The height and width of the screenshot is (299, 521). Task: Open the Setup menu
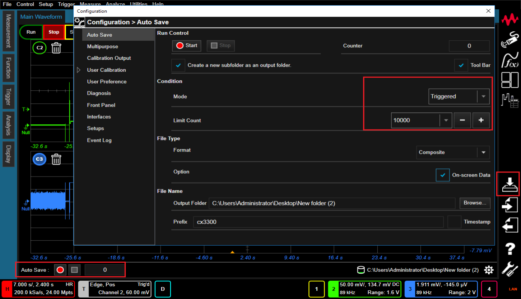[46, 4]
